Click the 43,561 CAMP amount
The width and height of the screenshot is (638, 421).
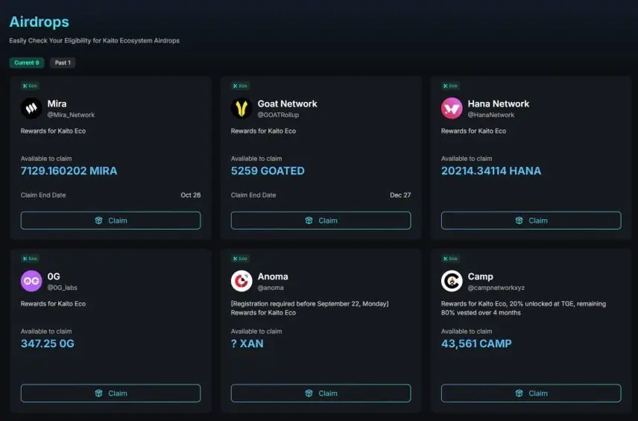(x=476, y=344)
